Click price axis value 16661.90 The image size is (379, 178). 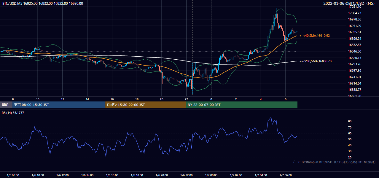(355, 96)
